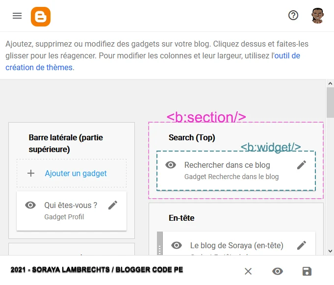
Task: Open the help question mark icon
Action: tap(293, 15)
